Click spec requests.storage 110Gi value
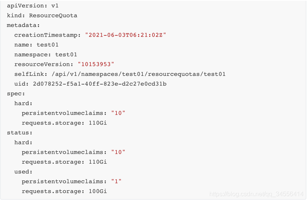This screenshot has height=201, width=307. (98, 123)
